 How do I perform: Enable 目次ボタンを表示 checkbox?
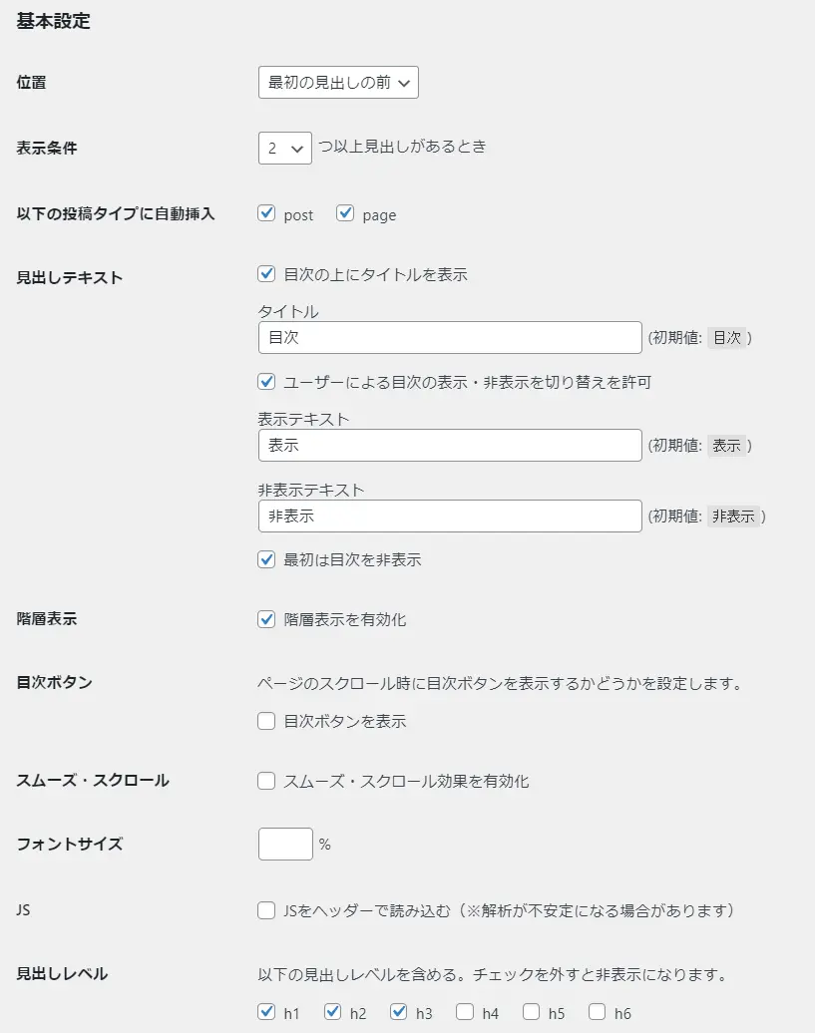[266, 721]
